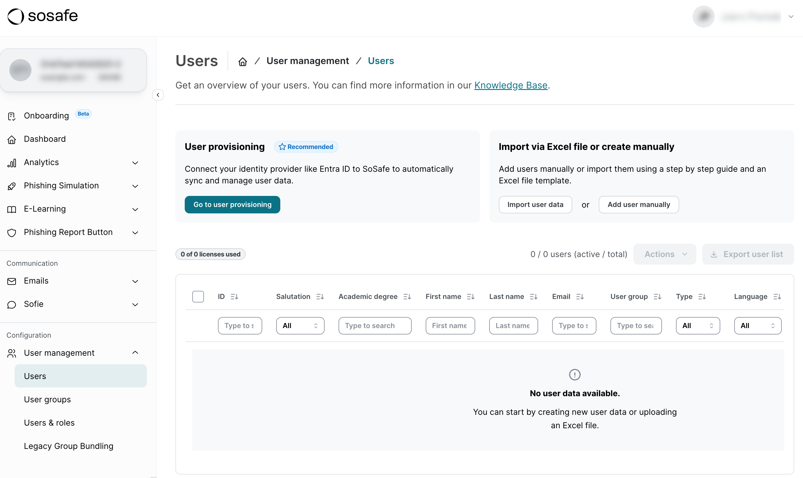Open the Language filter dropdown
This screenshot has width=803, height=478.
(x=758, y=326)
